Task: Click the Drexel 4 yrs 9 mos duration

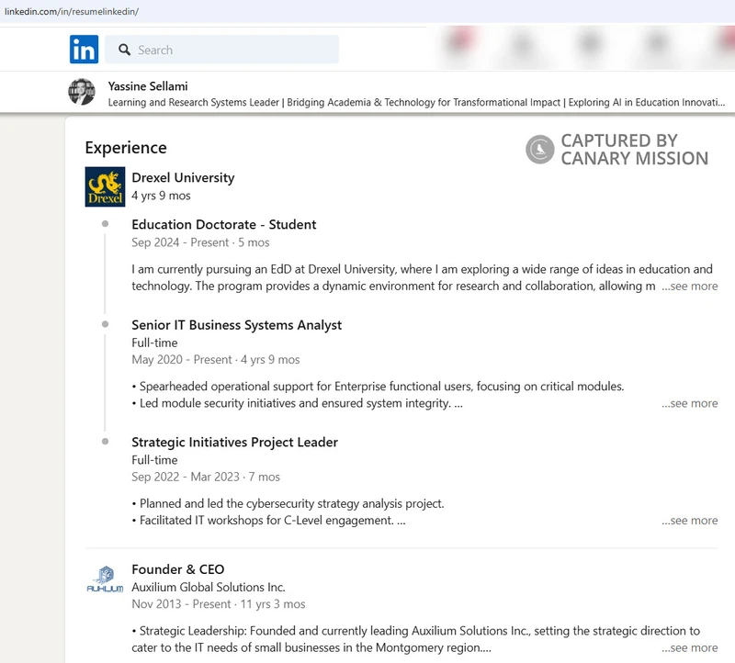Action: click(x=162, y=196)
